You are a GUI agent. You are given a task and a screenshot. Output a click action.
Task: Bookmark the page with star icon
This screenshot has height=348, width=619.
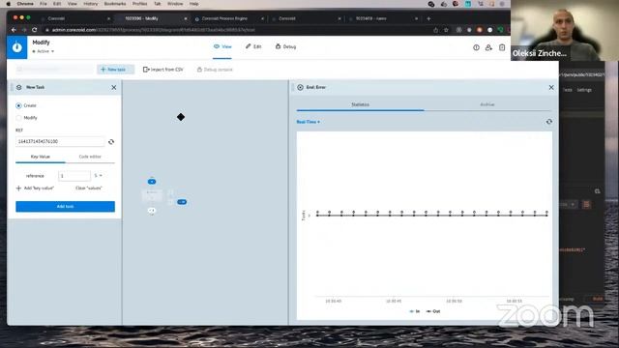point(446,30)
